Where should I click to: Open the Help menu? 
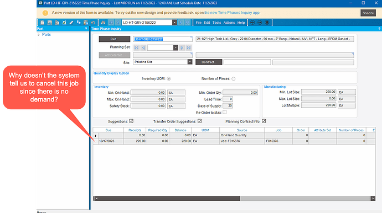click(241, 23)
